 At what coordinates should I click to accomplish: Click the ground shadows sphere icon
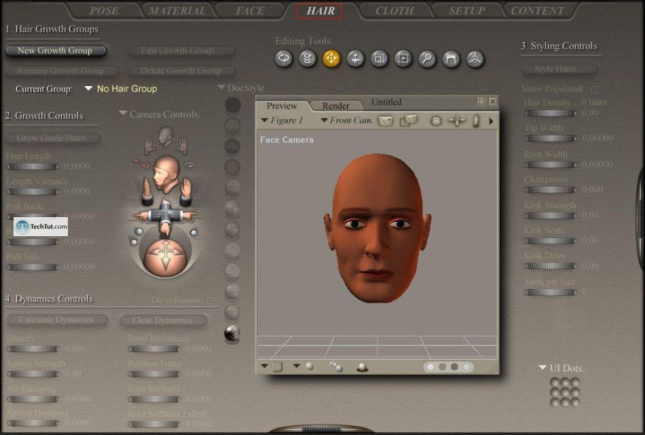pos(362,367)
